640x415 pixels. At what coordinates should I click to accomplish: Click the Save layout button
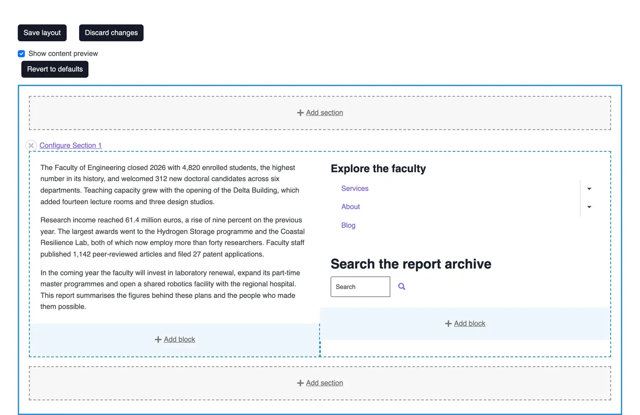point(42,33)
